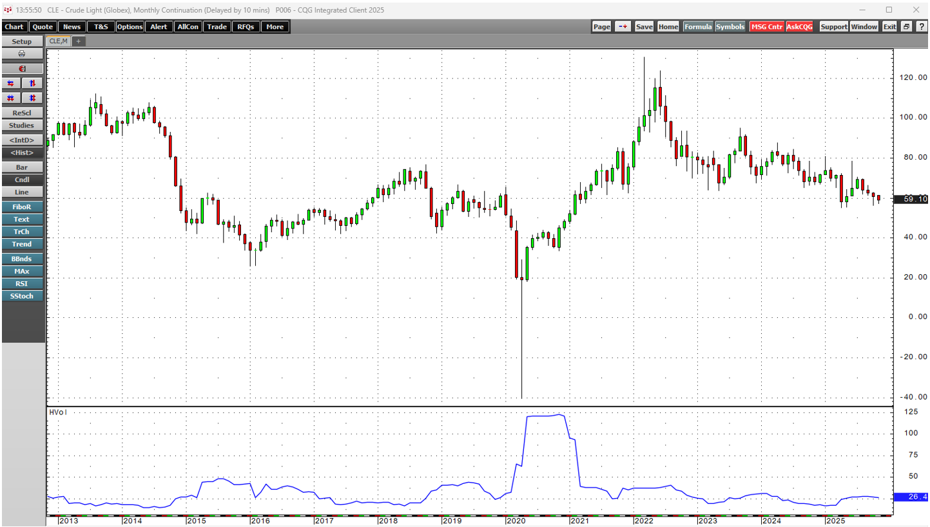Click the crossed vertical arrows icon

click(x=32, y=98)
